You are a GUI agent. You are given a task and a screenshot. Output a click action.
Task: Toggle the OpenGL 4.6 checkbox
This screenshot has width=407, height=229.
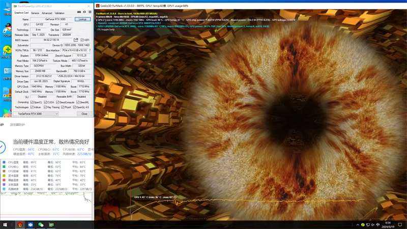pyautogui.click(x=74, y=107)
